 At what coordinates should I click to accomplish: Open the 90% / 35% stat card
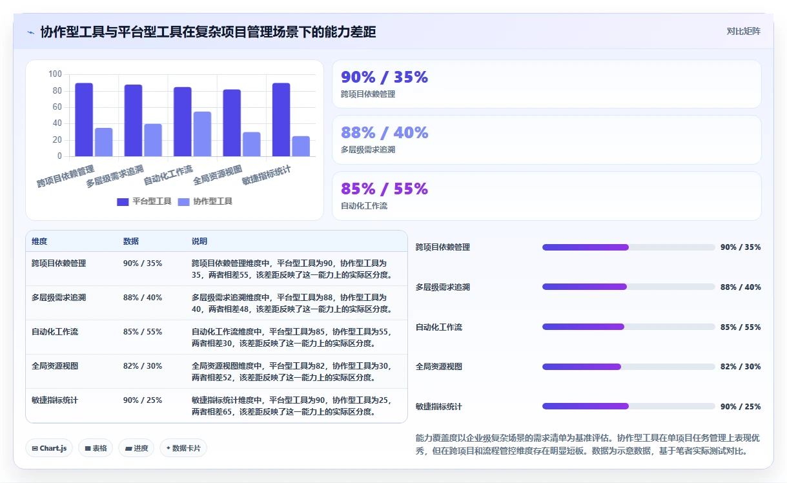(547, 84)
